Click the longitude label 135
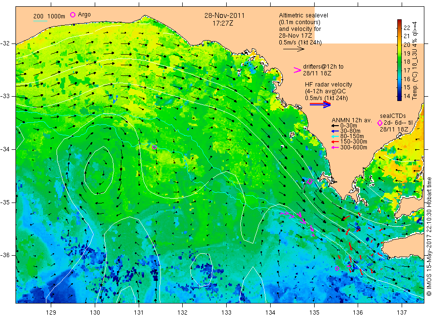 coord(314,313)
